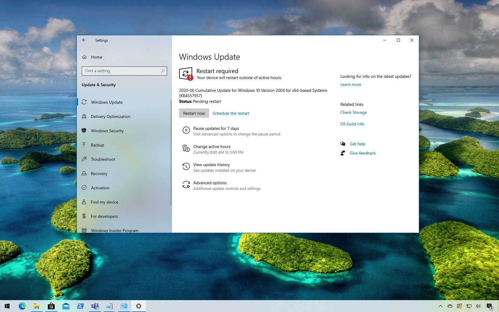Viewport: 499px width, 312px height.
Task: Open Microsoft Teams from the taskbar
Action: click(x=95, y=306)
